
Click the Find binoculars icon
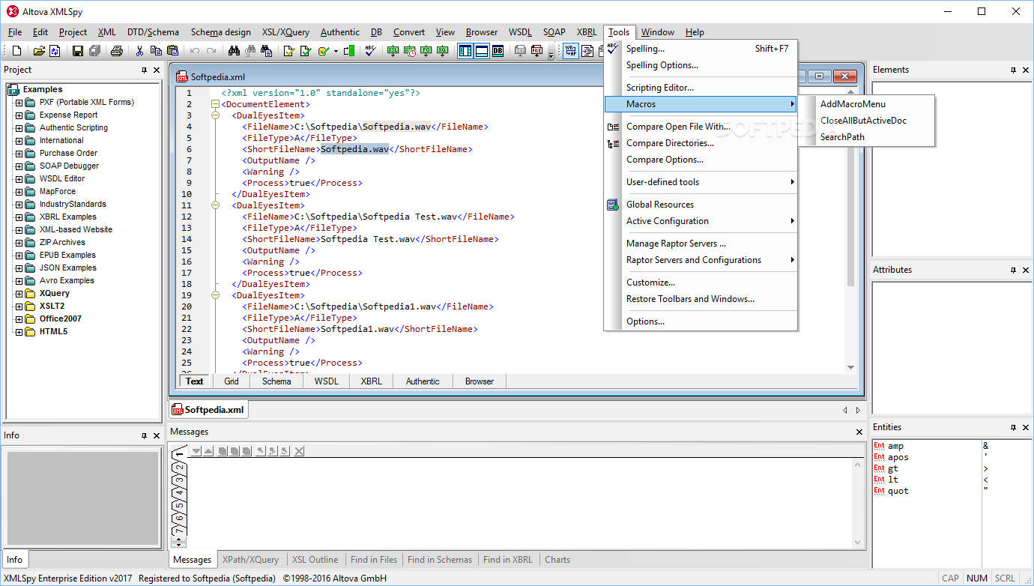pos(235,51)
